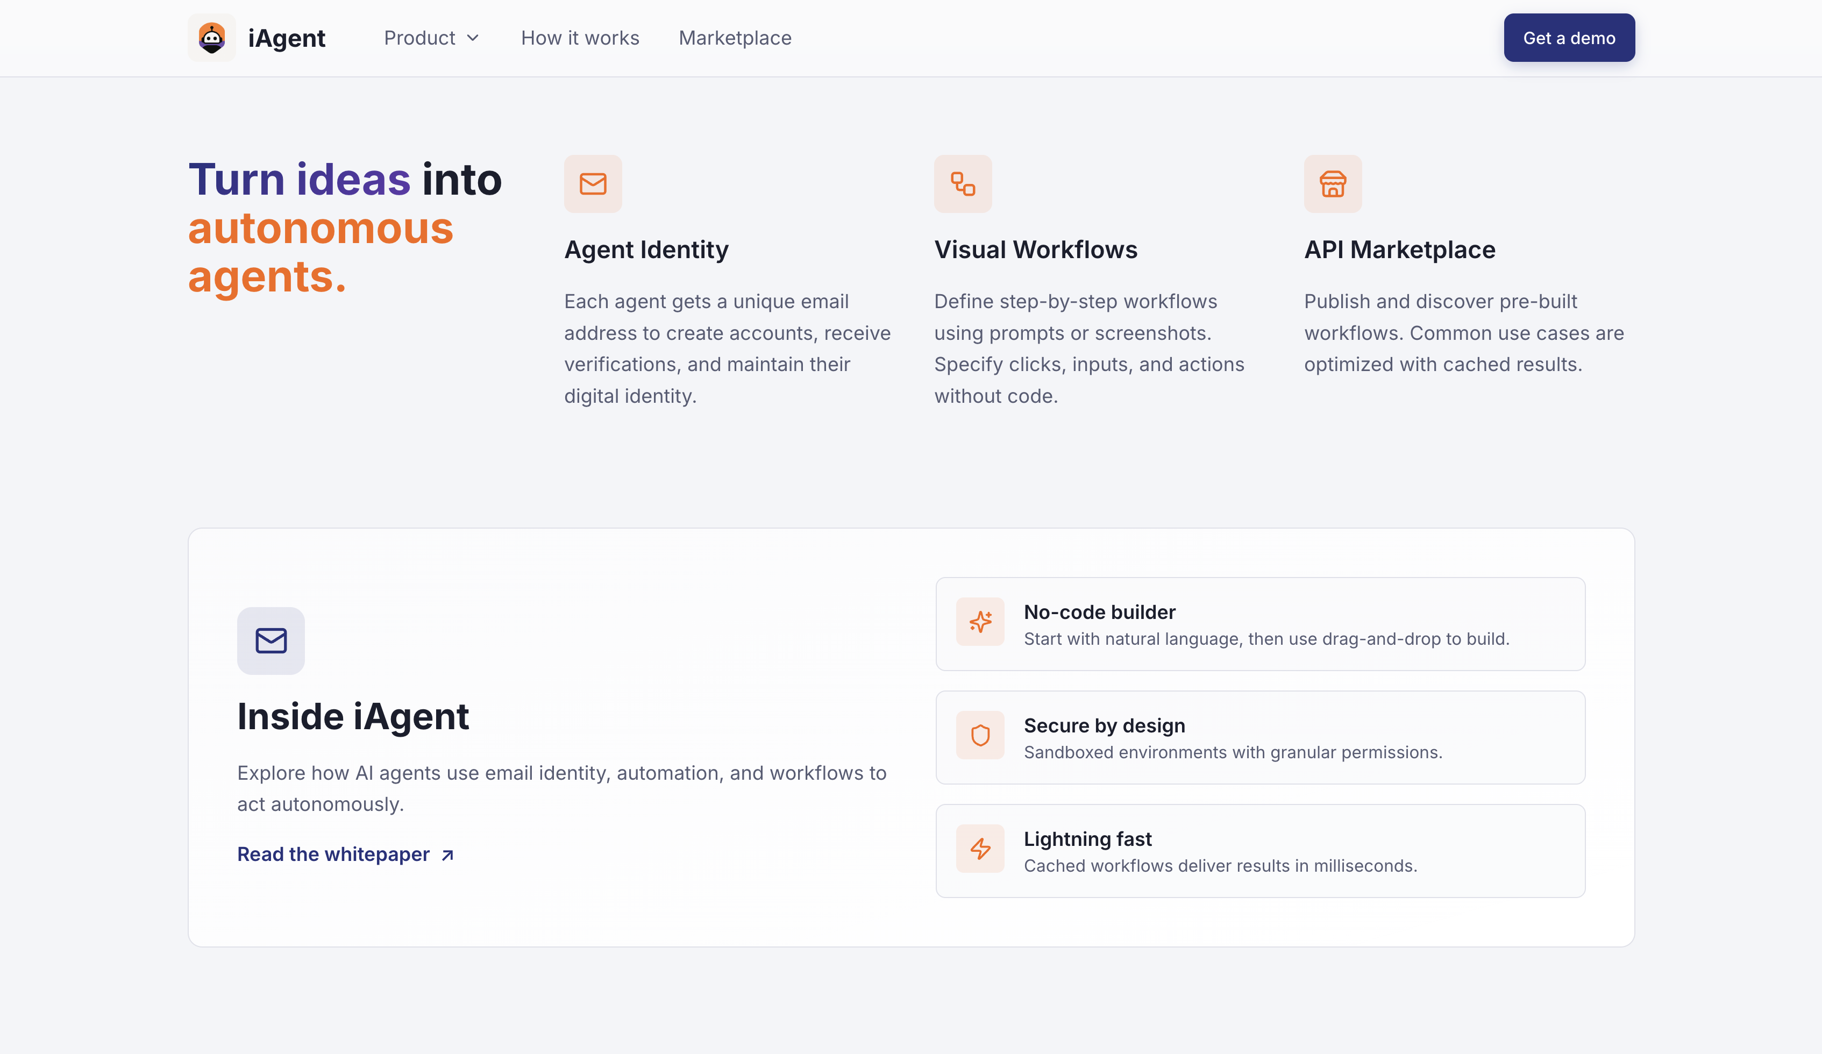The height and width of the screenshot is (1054, 1822).
Task: Select the Secure by design feature card
Action: (1259, 737)
